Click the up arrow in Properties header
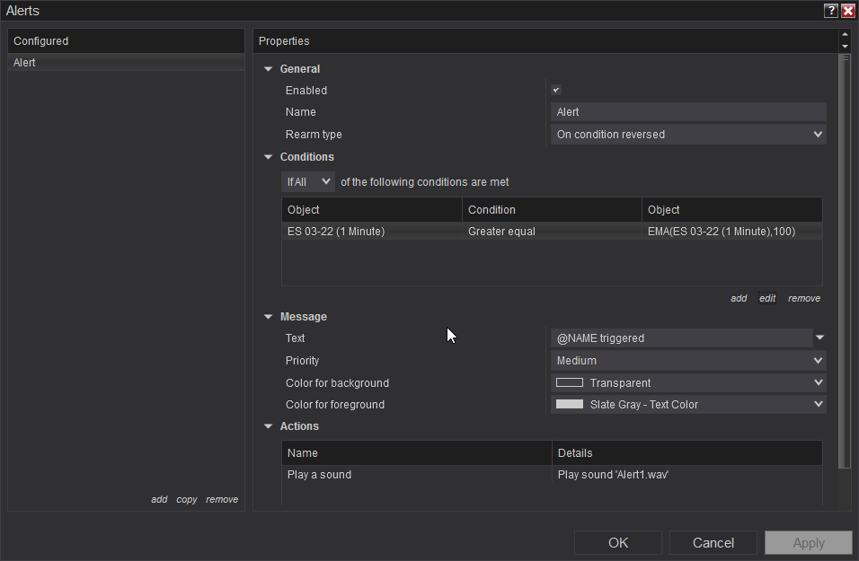Viewport: 859px width, 561px height. (845, 35)
